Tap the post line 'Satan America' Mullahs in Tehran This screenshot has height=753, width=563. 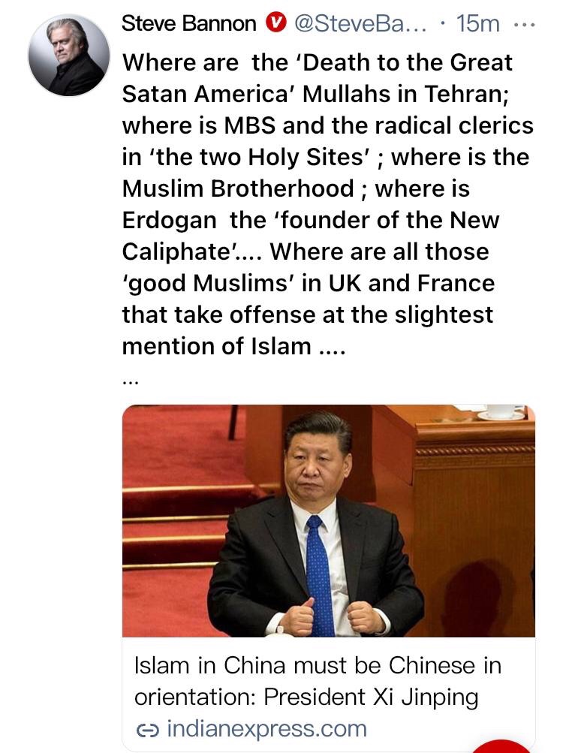tap(315, 94)
